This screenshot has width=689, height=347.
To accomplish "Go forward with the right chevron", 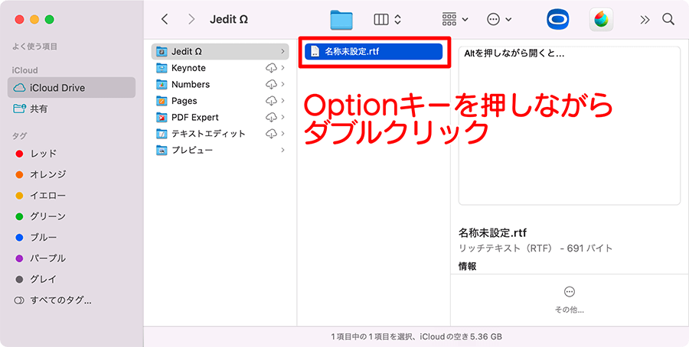I will [x=191, y=19].
